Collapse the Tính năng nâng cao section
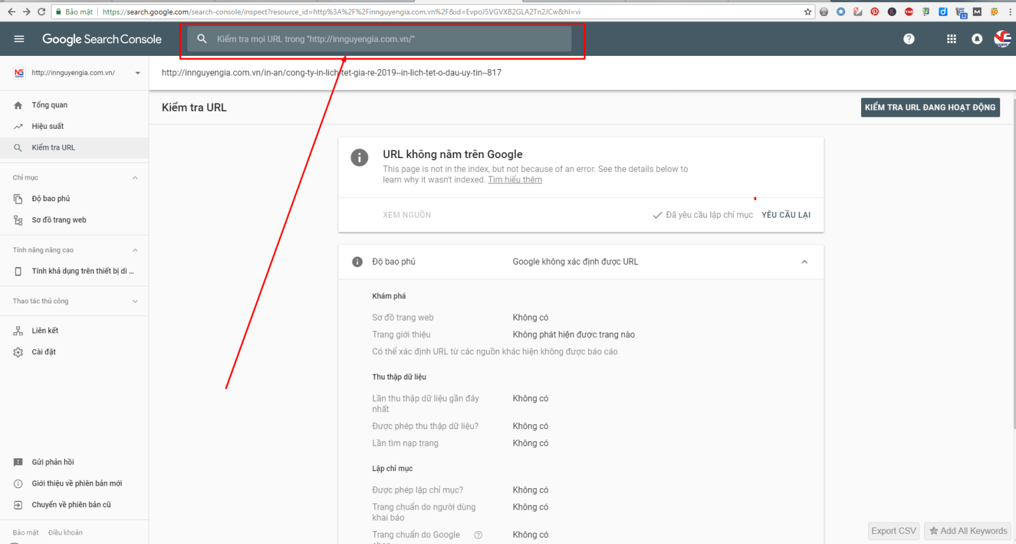Viewport: 1016px width, 544px height. click(x=135, y=250)
